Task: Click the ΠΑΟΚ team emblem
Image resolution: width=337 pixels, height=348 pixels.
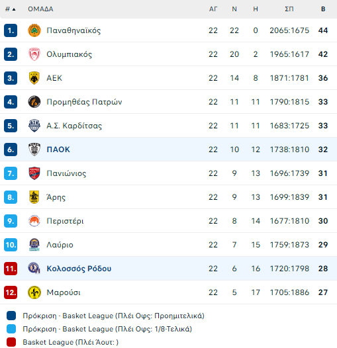Action: tap(34, 150)
